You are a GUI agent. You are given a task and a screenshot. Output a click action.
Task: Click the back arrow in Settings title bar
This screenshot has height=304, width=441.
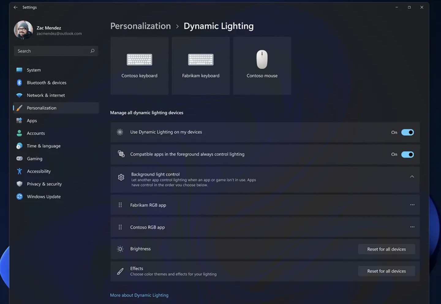coord(15,7)
